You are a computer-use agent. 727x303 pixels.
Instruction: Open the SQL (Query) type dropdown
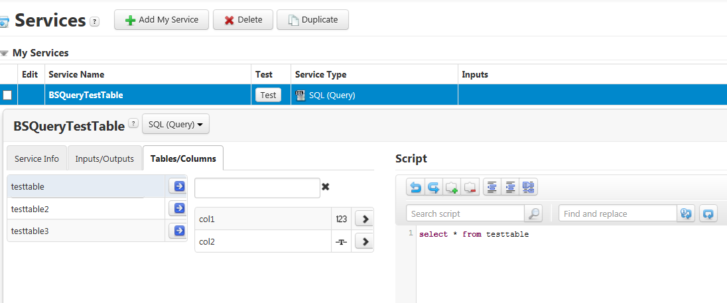point(176,124)
